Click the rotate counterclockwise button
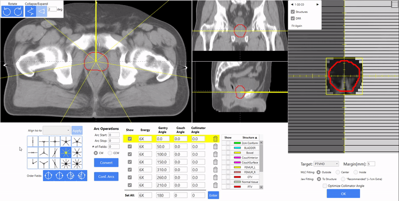This screenshot has width=399, height=201. (7, 11)
